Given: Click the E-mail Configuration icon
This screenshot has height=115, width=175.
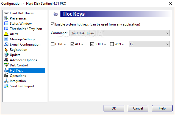Looking at the screenshot, I should tap(6, 44).
